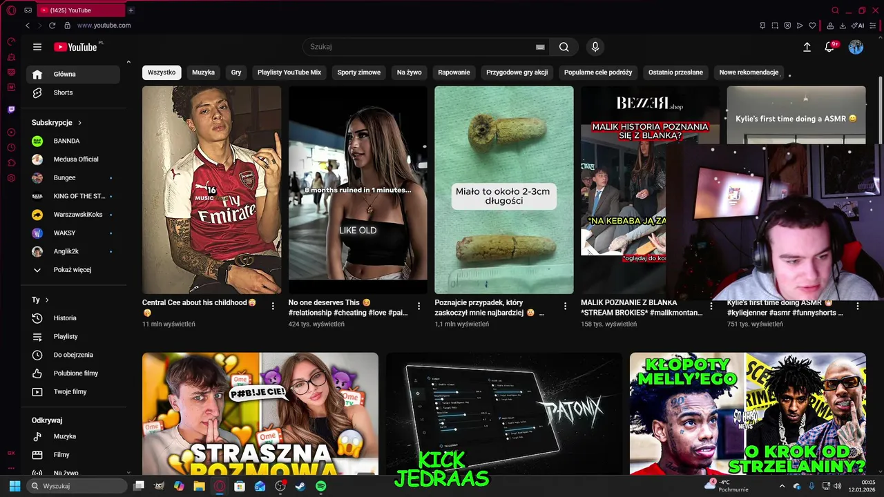Expand the Ty section chevron
The image size is (884, 497).
pyautogui.click(x=47, y=300)
